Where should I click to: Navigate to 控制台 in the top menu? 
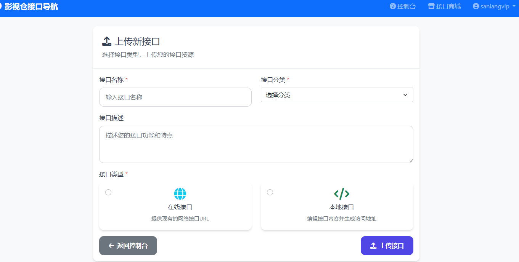coord(403,6)
